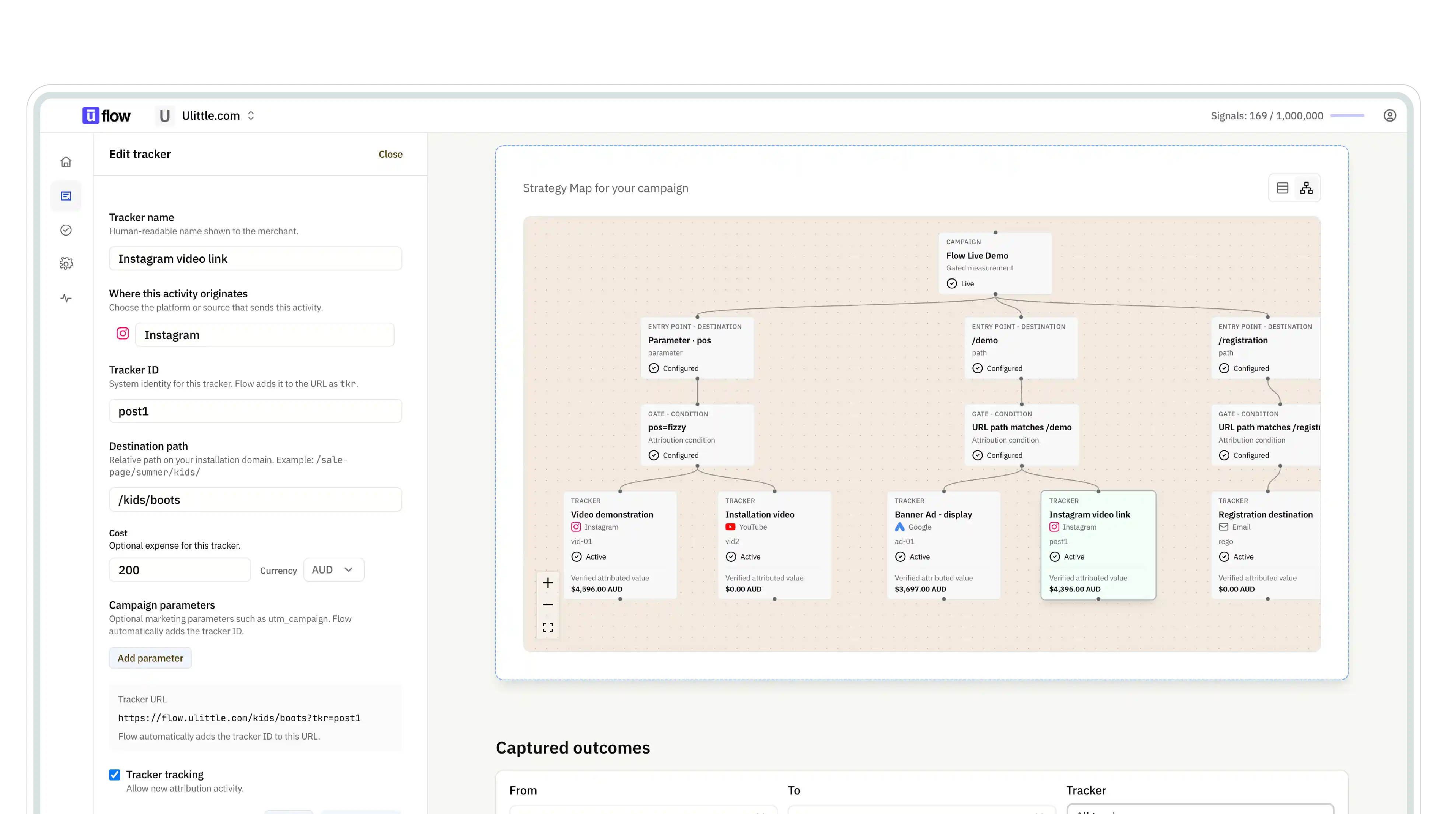Viewport: 1447px width, 814px height.
Task: Toggle the Tracker tracking checkbox
Action: coord(115,775)
